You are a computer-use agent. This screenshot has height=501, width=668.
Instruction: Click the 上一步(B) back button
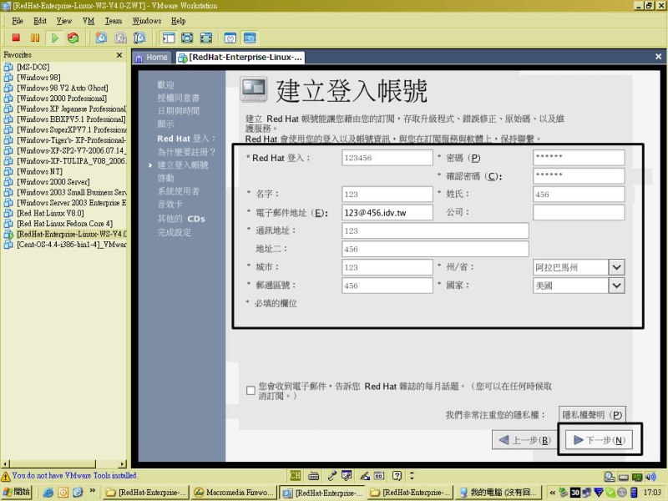coord(525,440)
